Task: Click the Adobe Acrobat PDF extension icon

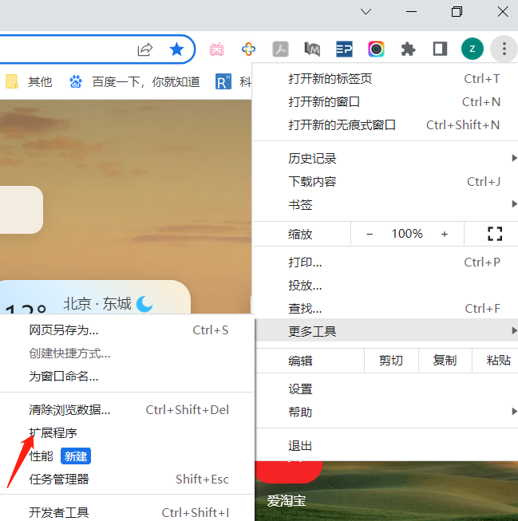Action: (280, 49)
